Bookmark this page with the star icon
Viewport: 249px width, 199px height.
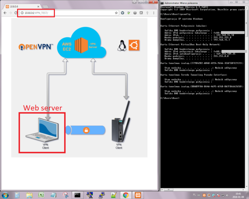tap(116, 13)
